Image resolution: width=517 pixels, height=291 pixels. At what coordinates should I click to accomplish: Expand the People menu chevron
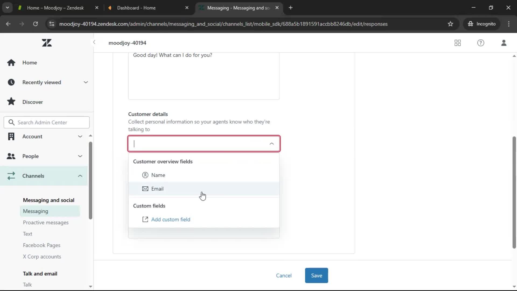[80, 156]
